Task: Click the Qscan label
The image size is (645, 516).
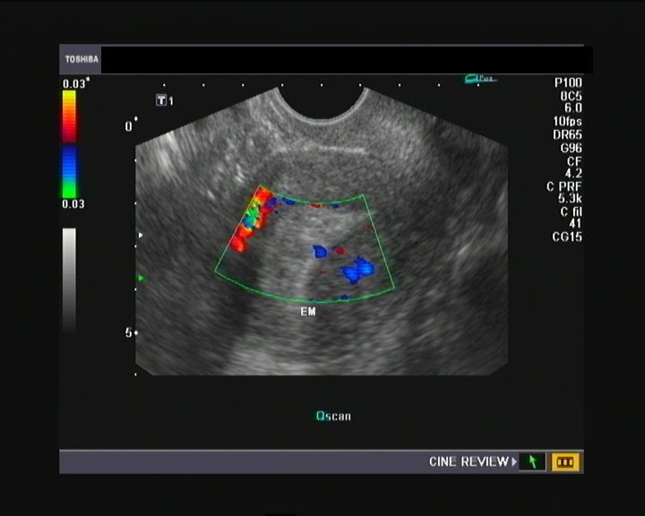Action: [x=333, y=416]
